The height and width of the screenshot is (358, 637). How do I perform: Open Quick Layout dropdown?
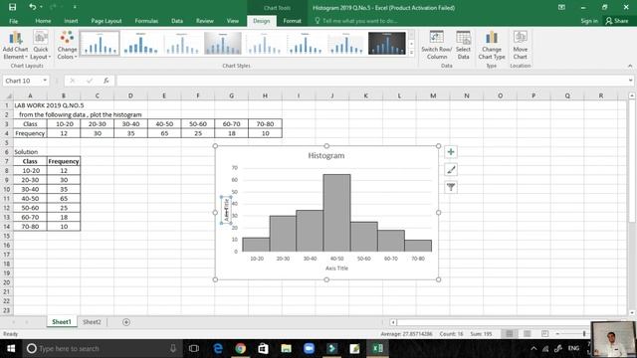pos(41,46)
